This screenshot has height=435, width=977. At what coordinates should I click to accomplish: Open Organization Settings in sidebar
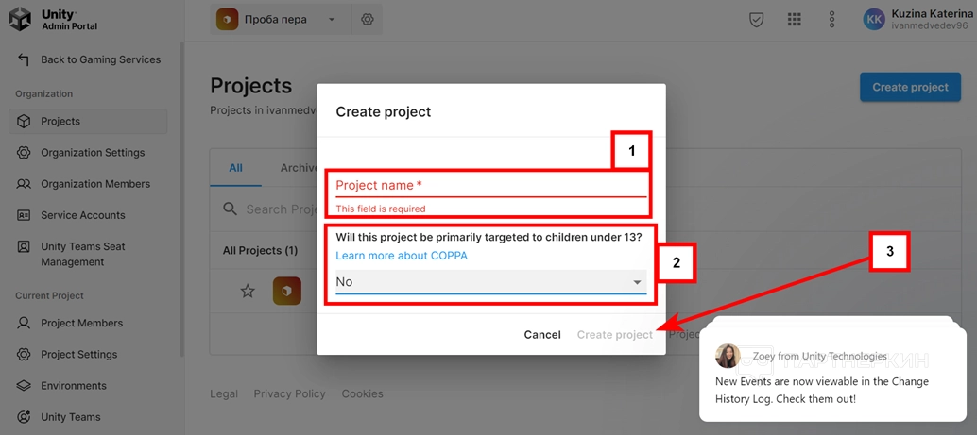93,153
